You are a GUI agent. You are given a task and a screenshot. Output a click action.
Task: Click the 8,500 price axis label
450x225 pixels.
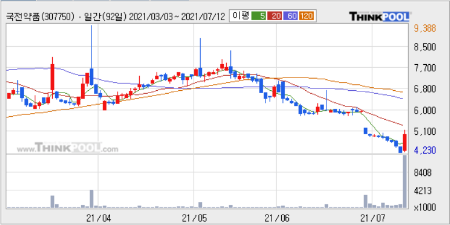426,47
